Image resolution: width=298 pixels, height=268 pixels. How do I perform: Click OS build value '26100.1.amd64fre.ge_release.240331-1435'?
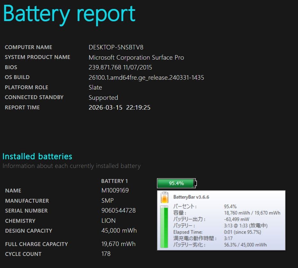(x=146, y=78)
